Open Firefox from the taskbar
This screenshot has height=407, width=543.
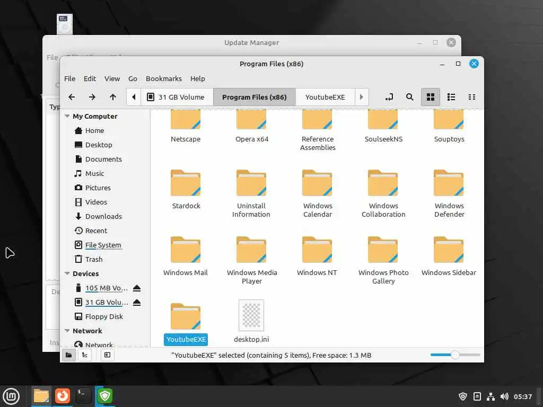[x=63, y=396]
